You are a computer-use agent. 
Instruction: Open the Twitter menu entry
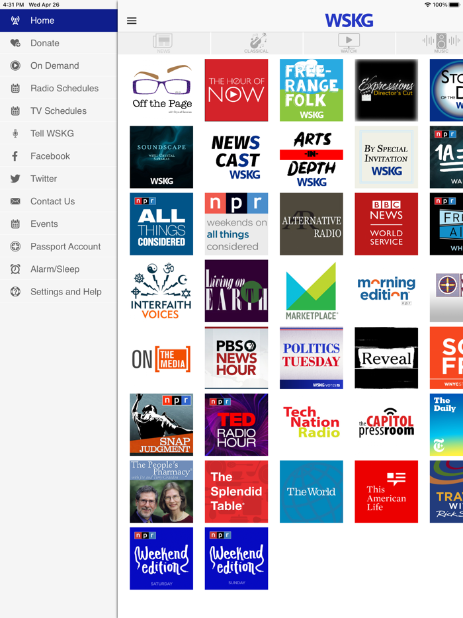(x=59, y=179)
